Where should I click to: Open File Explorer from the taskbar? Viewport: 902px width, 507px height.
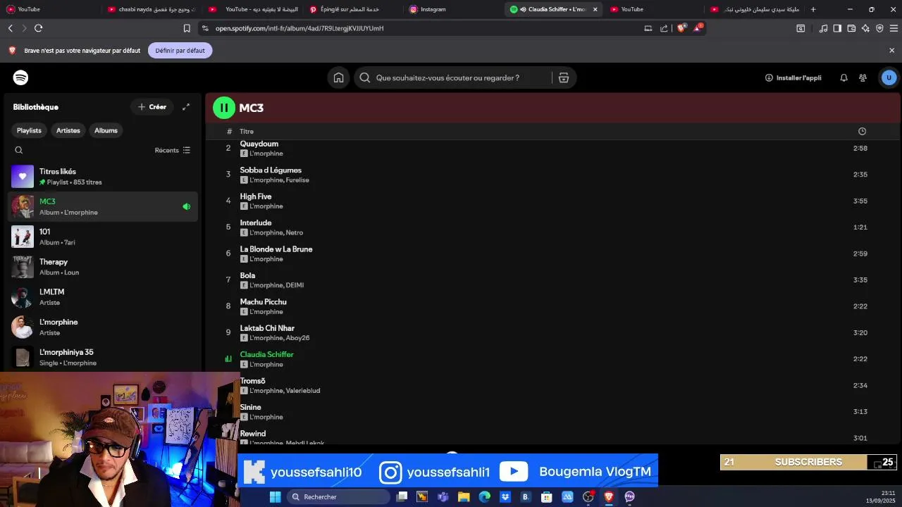click(464, 497)
